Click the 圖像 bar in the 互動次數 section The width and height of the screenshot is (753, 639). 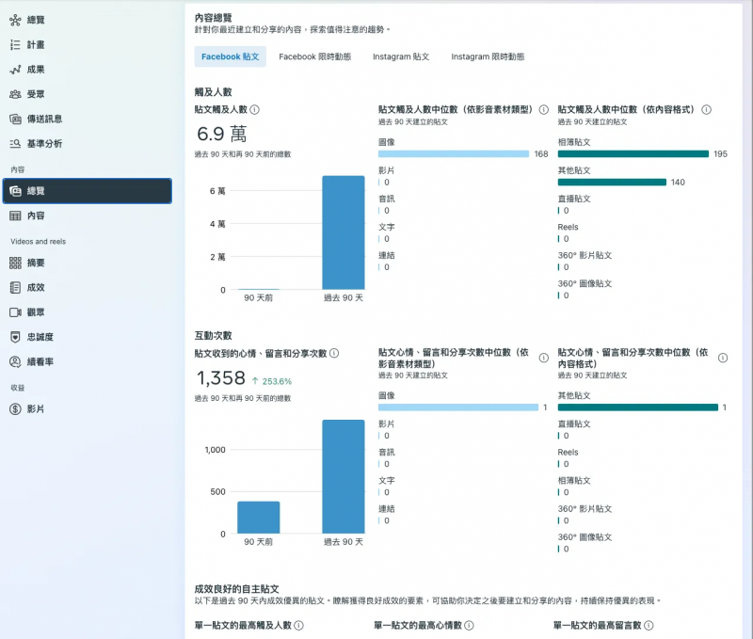[458, 407]
